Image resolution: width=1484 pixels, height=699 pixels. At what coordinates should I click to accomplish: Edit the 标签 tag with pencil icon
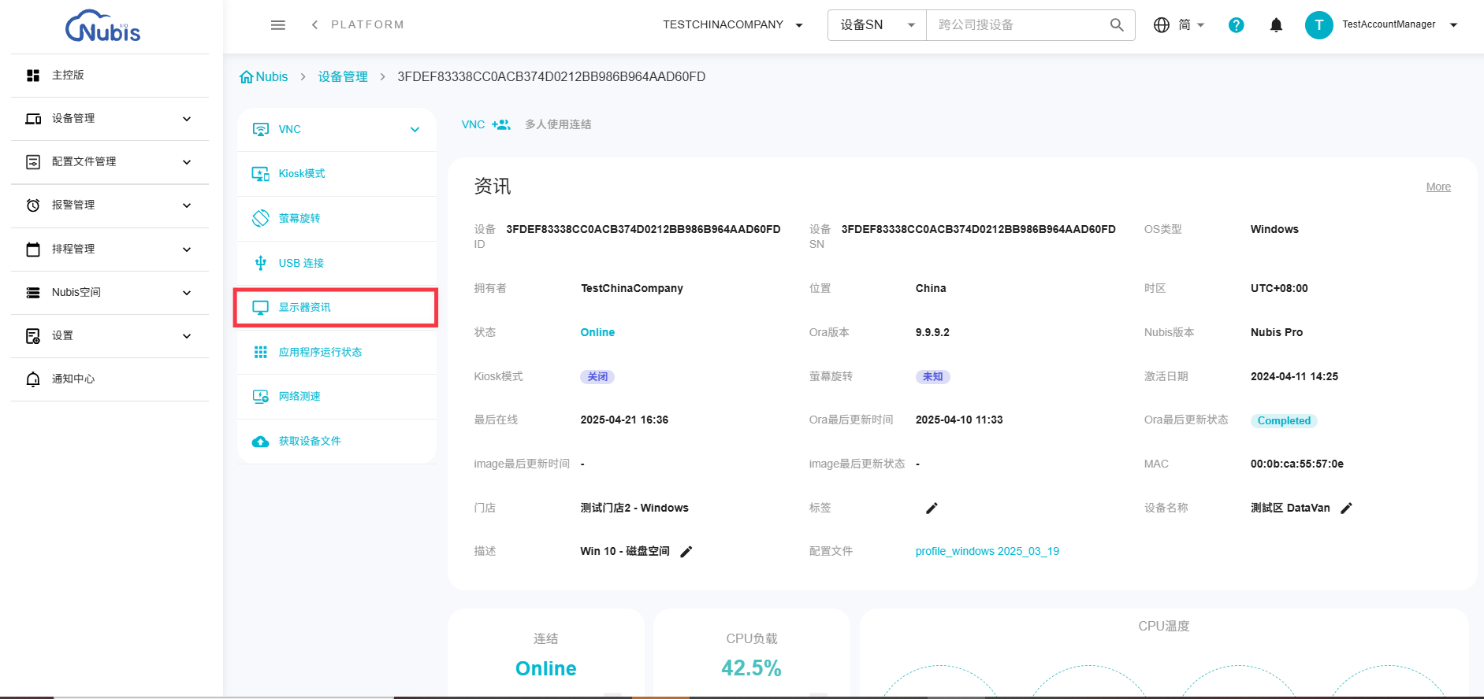[x=932, y=508]
